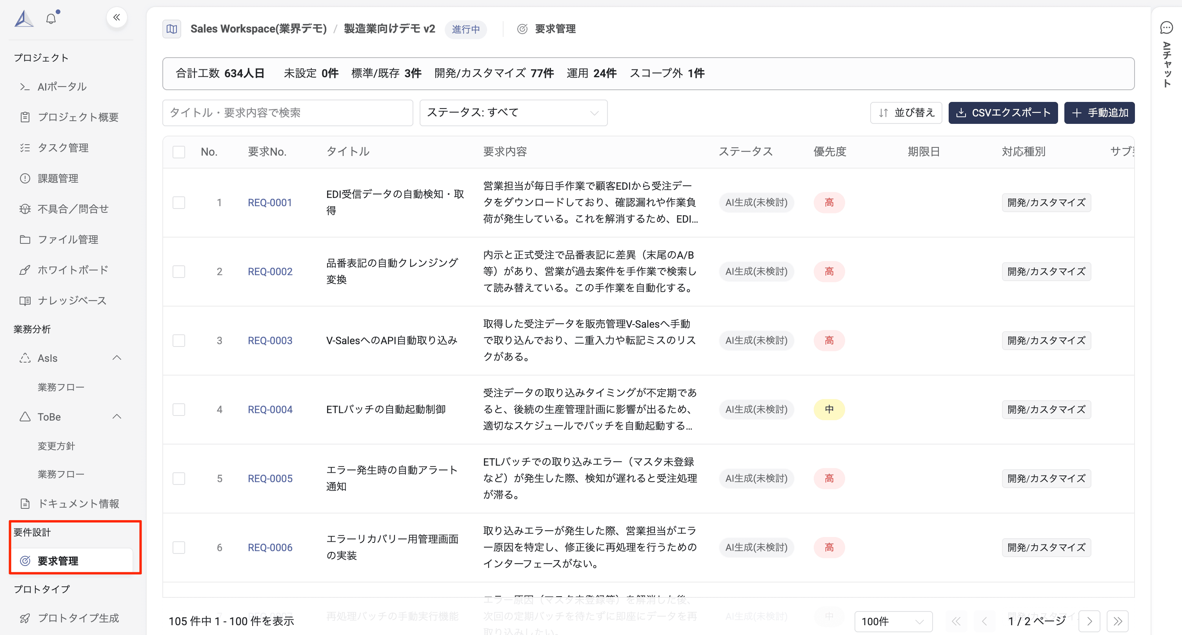Screen dimensions: 1182x635
Task: Go to the previous page arrow
Action: coord(984,621)
